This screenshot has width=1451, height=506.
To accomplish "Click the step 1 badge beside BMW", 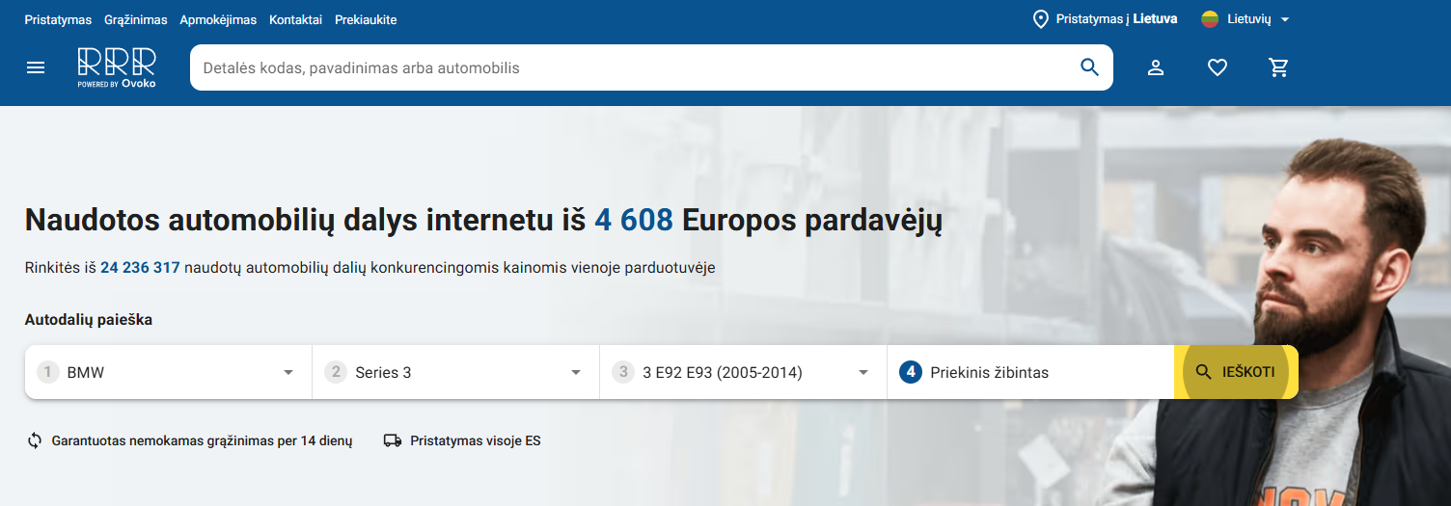I will pos(48,372).
